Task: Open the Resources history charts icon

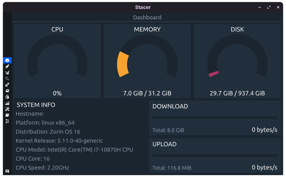Action: point(7,103)
